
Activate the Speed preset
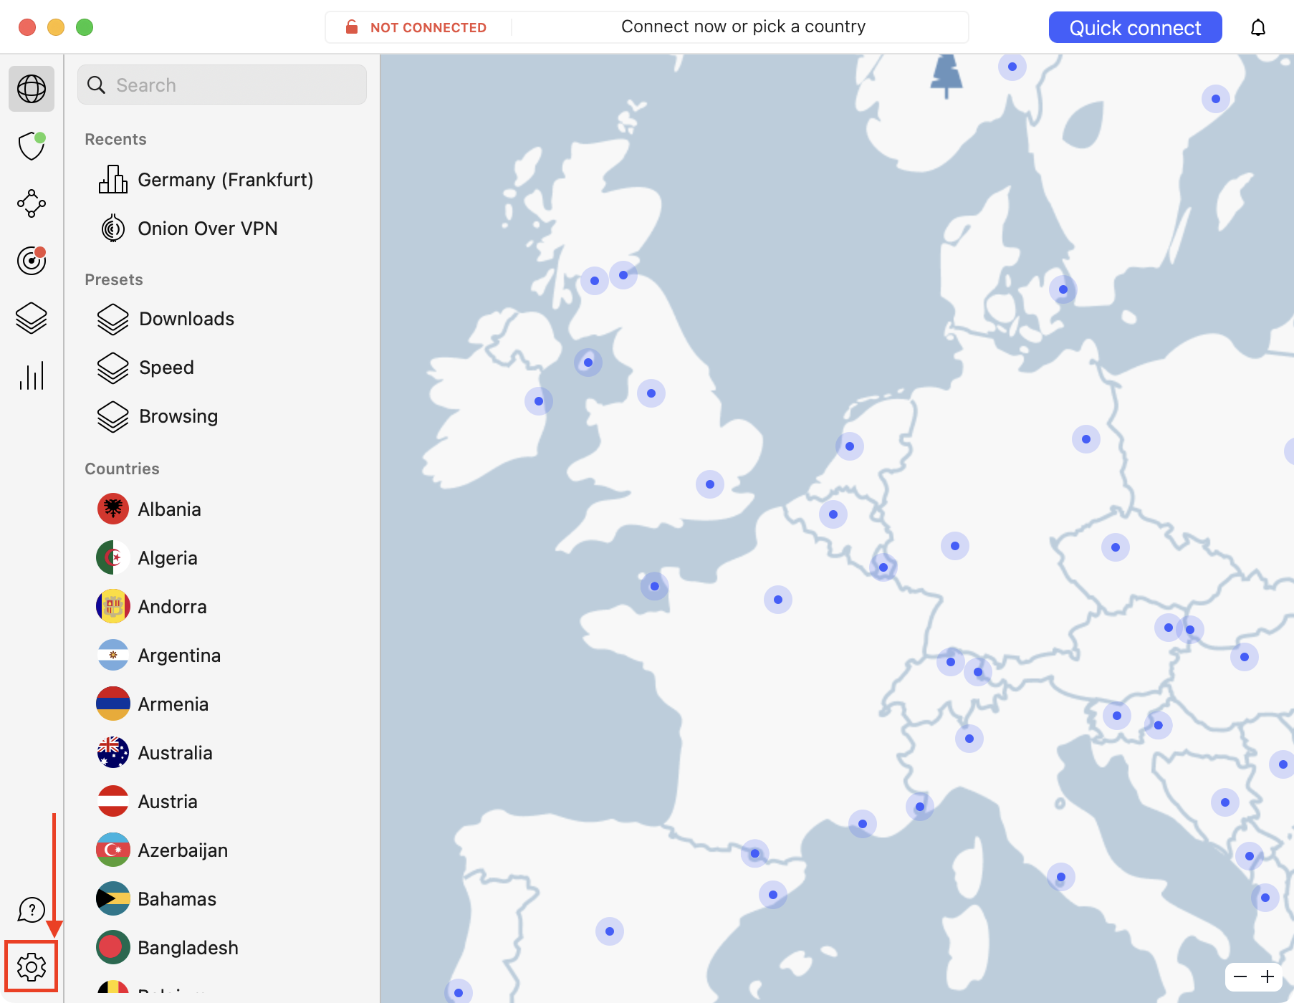(x=166, y=368)
